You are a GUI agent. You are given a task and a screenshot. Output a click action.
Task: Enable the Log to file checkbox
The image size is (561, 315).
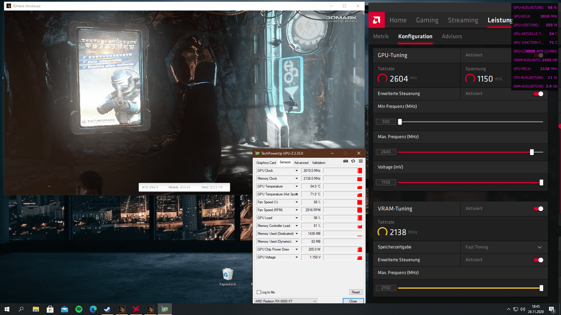259,292
